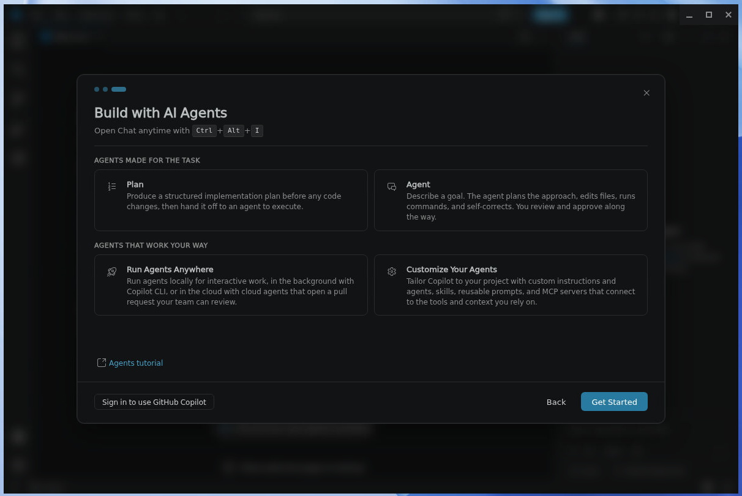Click the Get Started button
The height and width of the screenshot is (496, 742).
coord(614,402)
